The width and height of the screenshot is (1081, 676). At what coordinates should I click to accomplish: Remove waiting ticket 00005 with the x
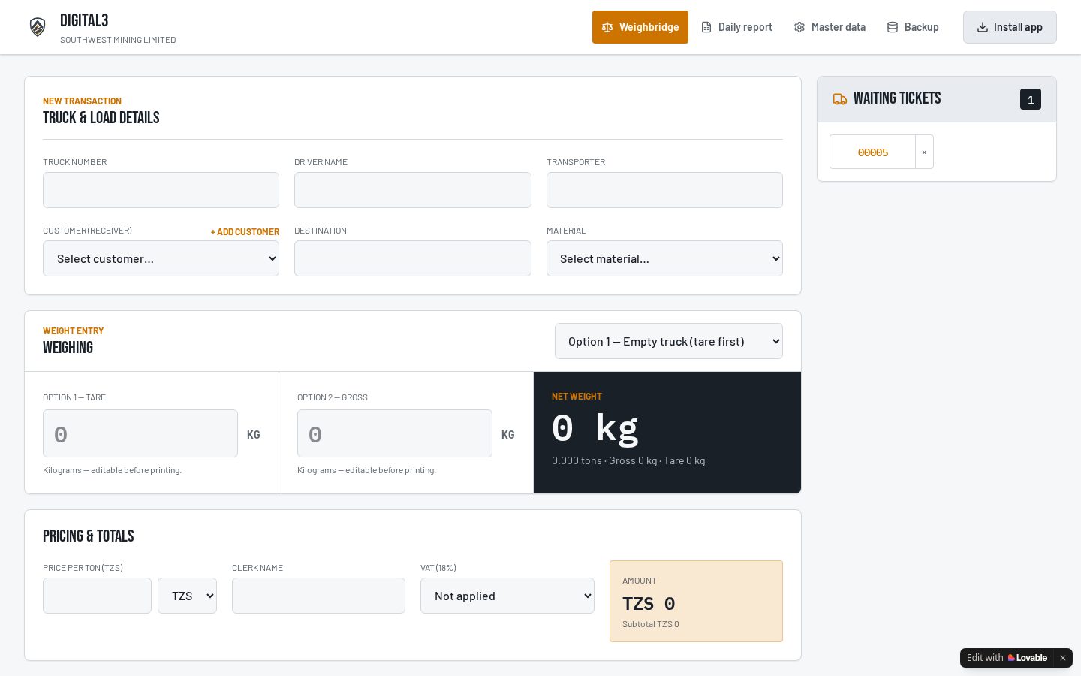[x=924, y=152]
